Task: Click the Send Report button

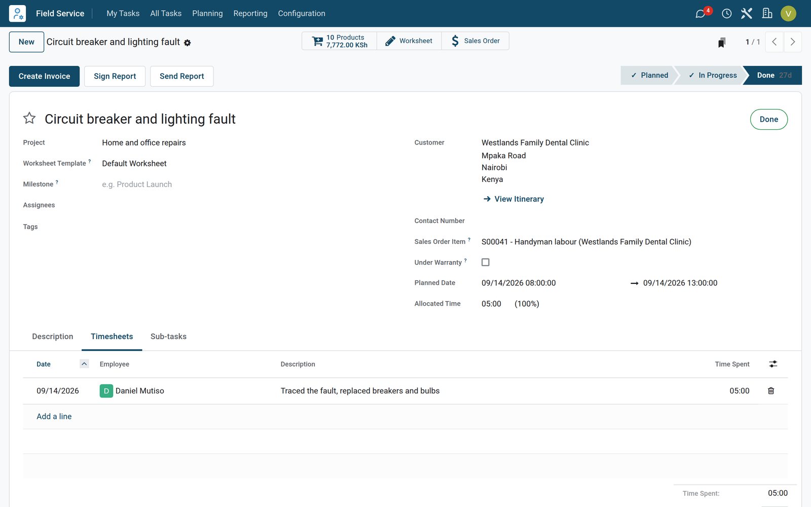Action: [182, 76]
